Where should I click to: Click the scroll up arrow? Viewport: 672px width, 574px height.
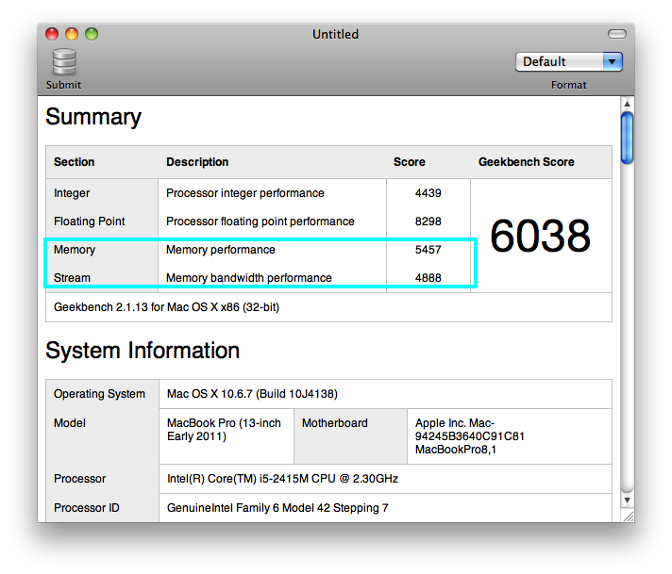[x=627, y=104]
